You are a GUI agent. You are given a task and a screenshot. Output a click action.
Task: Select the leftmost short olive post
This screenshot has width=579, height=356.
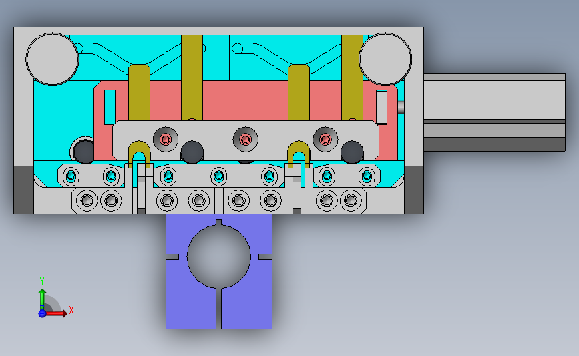(x=139, y=92)
